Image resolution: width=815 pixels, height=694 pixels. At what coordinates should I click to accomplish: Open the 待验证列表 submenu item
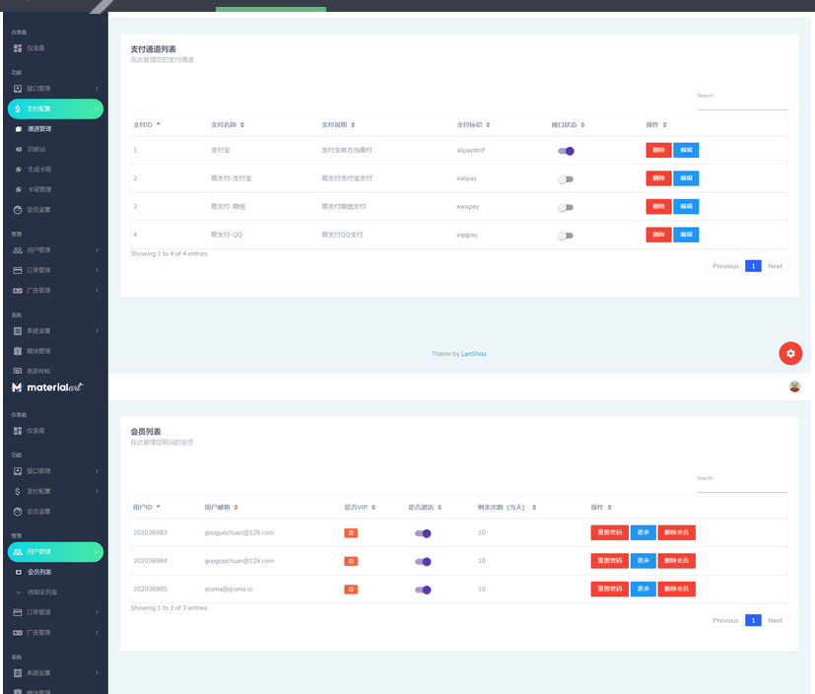41,591
